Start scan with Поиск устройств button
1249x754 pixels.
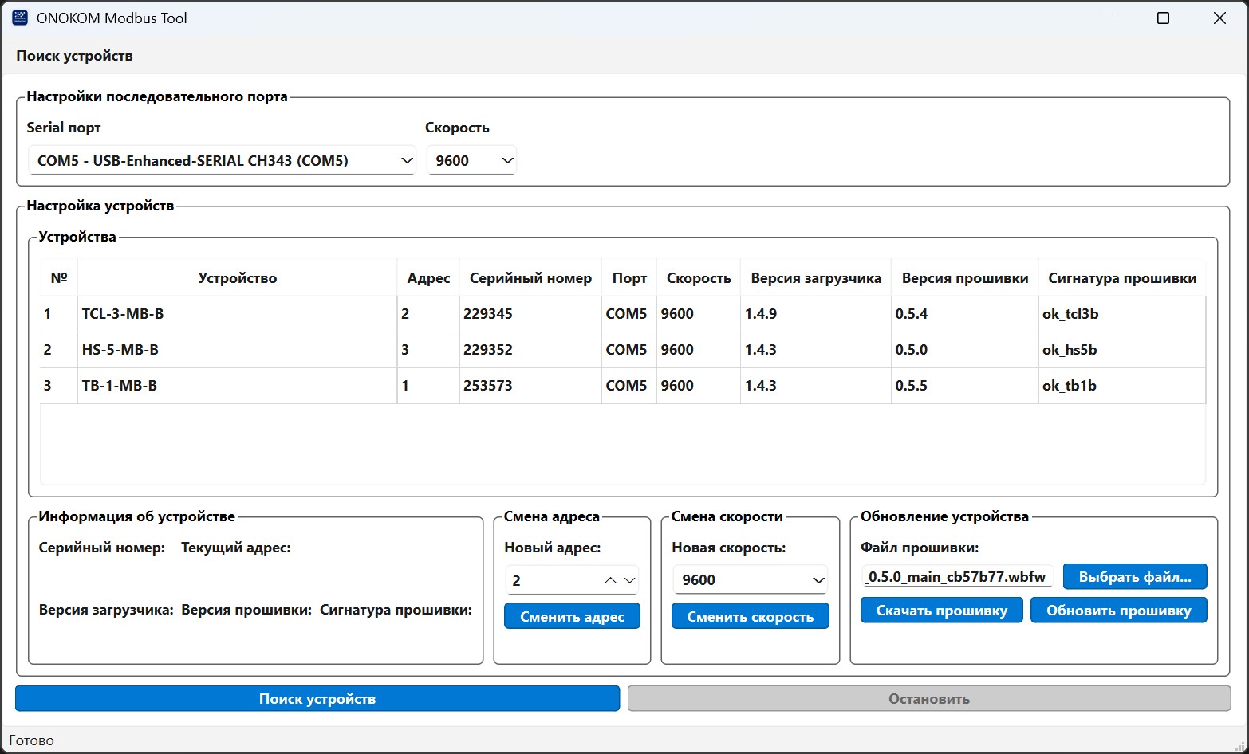pyautogui.click(x=317, y=699)
